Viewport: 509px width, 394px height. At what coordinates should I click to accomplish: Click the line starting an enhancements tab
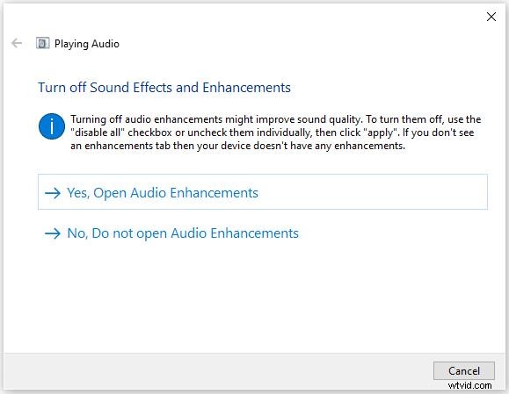tap(237, 146)
